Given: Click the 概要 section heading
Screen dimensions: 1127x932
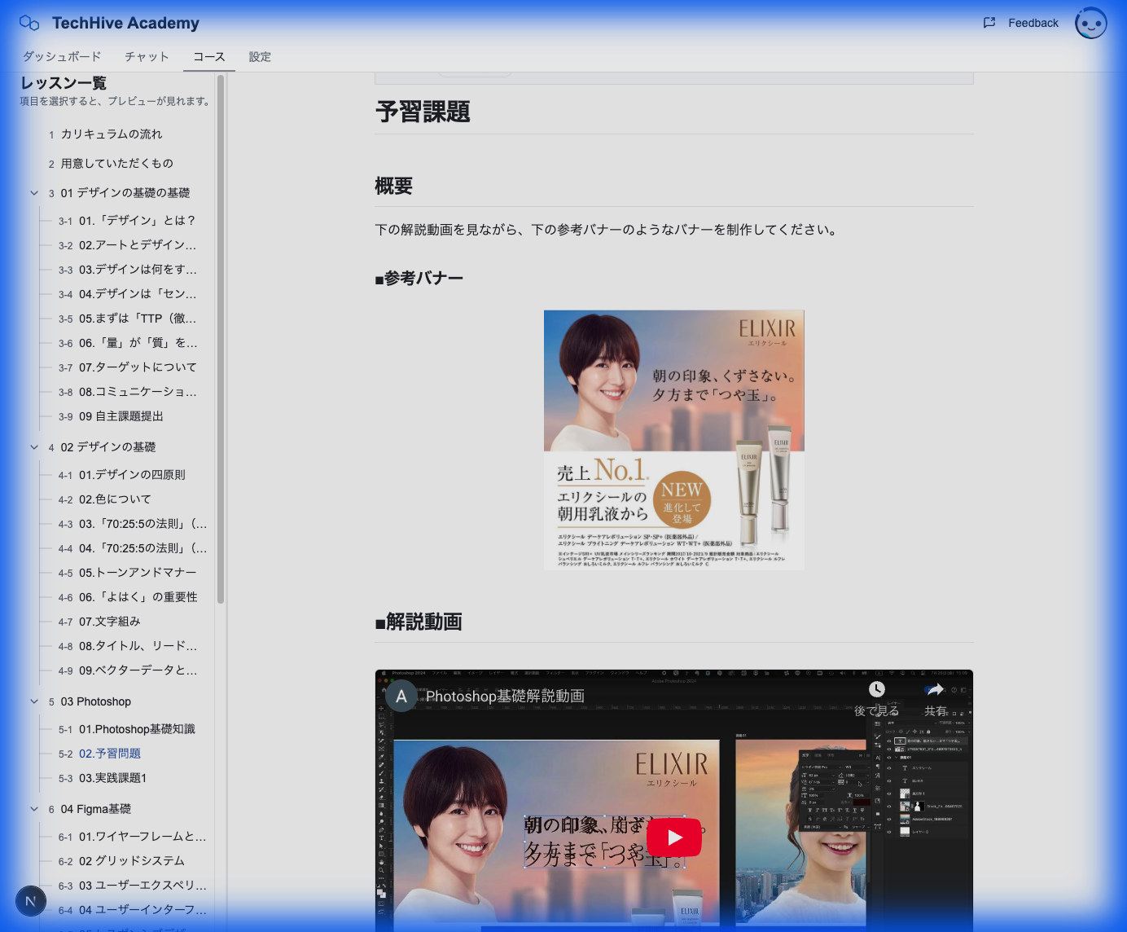Looking at the screenshot, I should pyautogui.click(x=393, y=186).
